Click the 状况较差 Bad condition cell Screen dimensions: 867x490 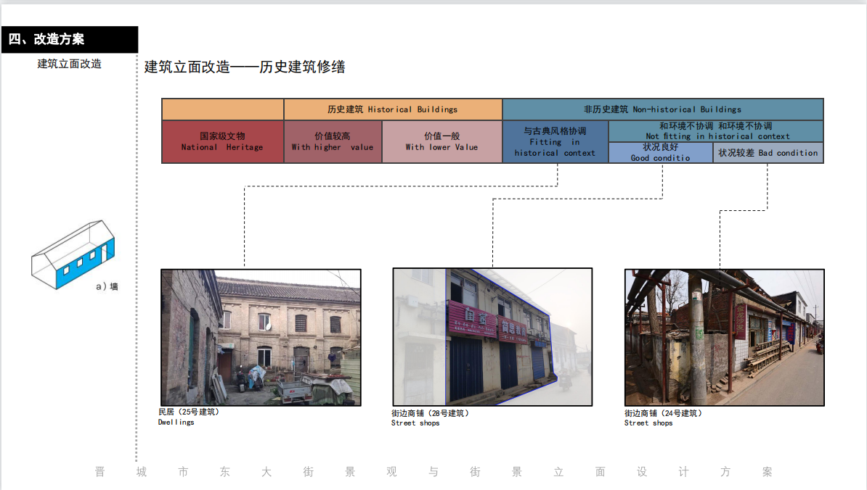[768, 153]
